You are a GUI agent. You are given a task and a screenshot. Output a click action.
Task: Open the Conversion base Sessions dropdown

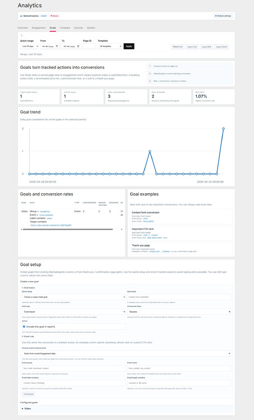pyautogui.click(x=179, y=312)
